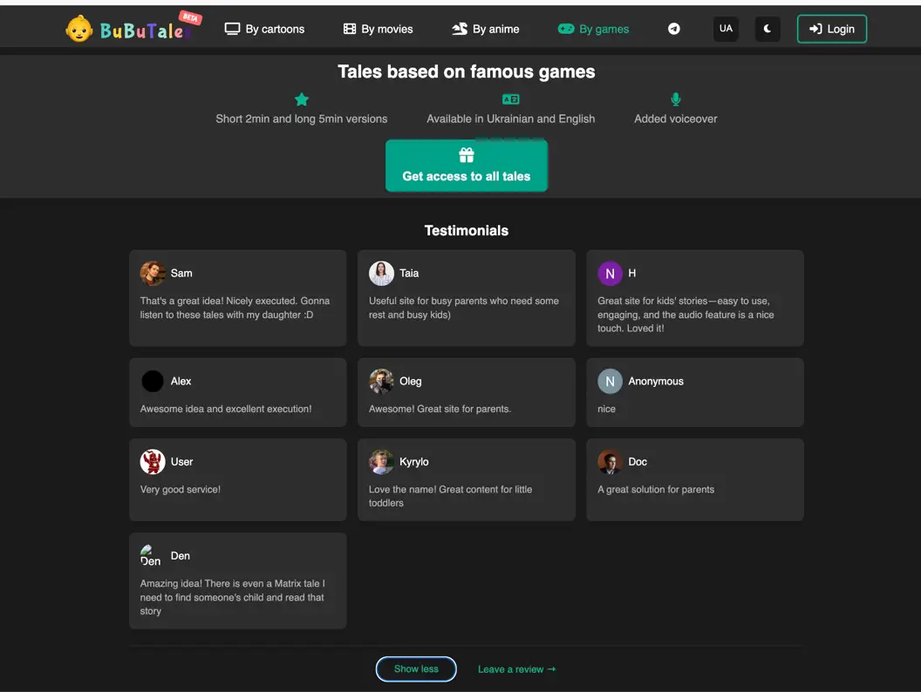Click the BuBuTales baby logo icon
The width and height of the screenshot is (921, 692).
pyautogui.click(x=79, y=29)
